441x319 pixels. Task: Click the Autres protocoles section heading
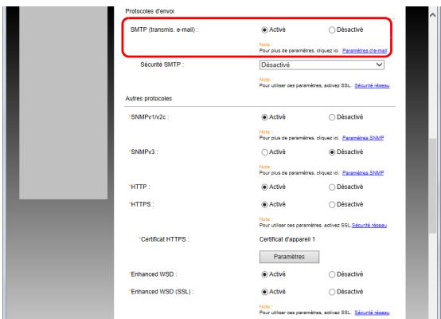[x=149, y=99]
